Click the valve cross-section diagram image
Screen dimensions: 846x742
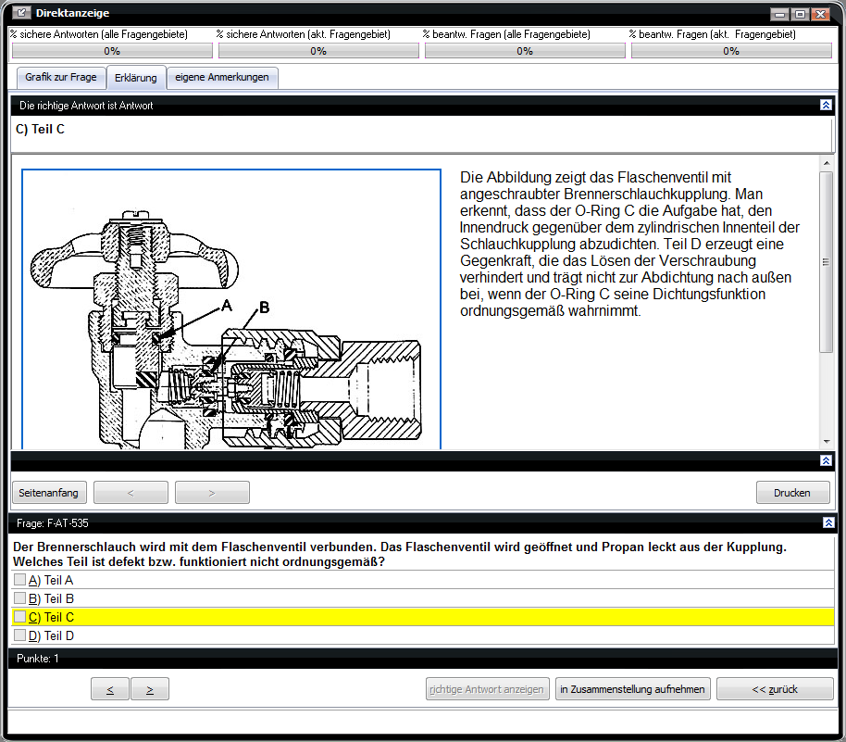pyautogui.click(x=231, y=308)
